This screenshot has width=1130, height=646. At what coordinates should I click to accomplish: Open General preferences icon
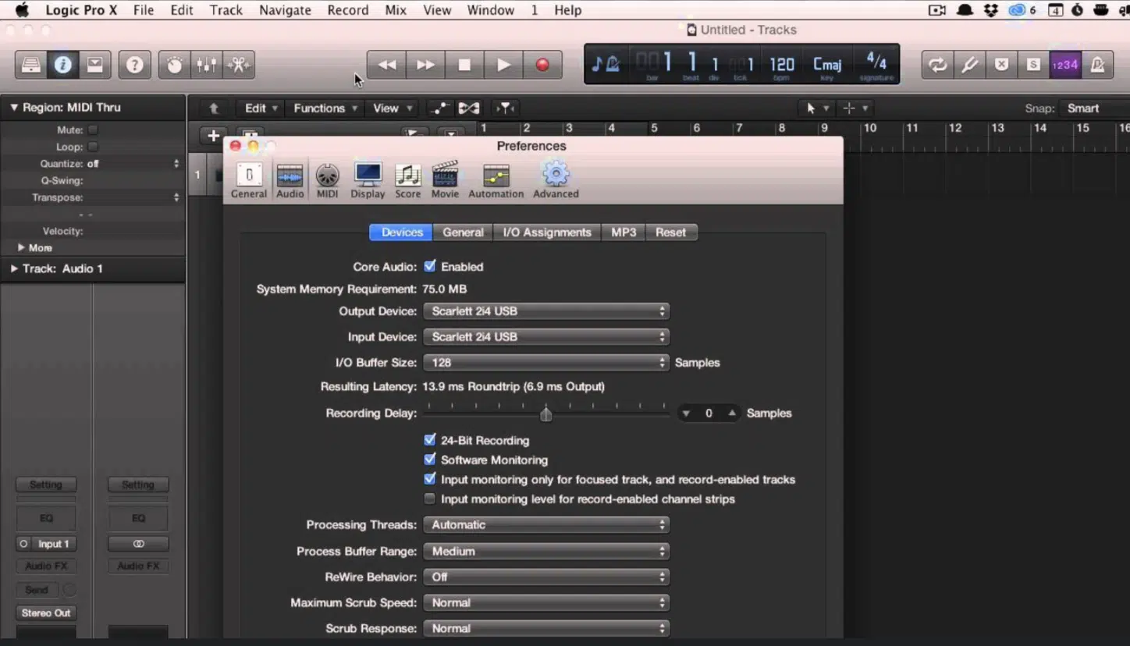249,180
